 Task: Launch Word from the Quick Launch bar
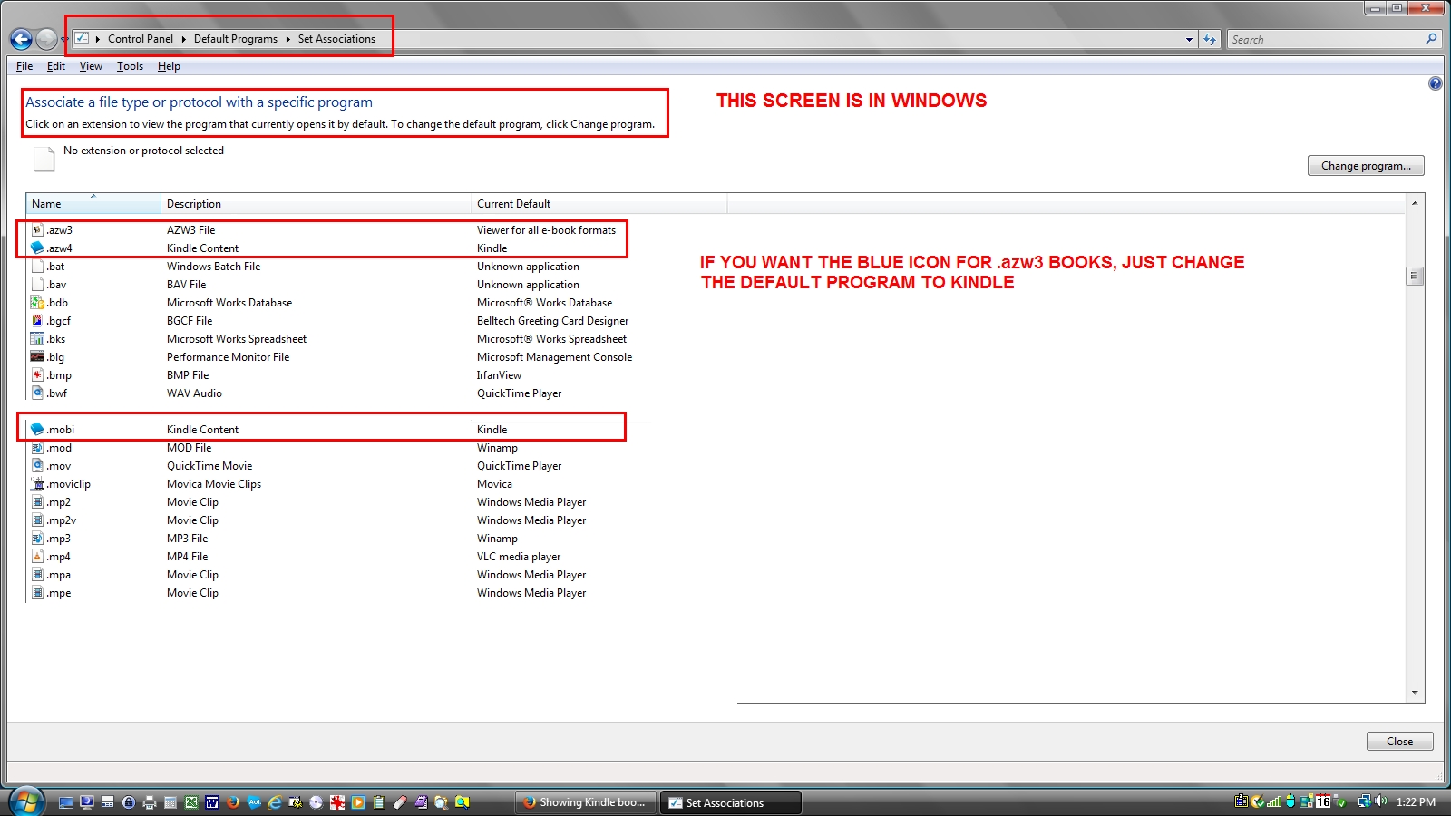coord(212,802)
